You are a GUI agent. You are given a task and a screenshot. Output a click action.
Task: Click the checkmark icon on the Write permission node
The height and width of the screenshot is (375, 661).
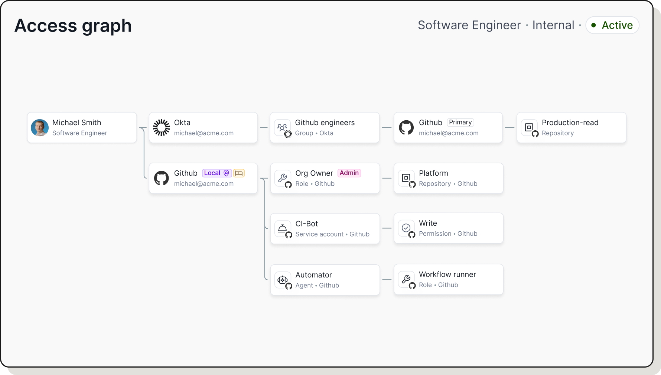(x=406, y=228)
